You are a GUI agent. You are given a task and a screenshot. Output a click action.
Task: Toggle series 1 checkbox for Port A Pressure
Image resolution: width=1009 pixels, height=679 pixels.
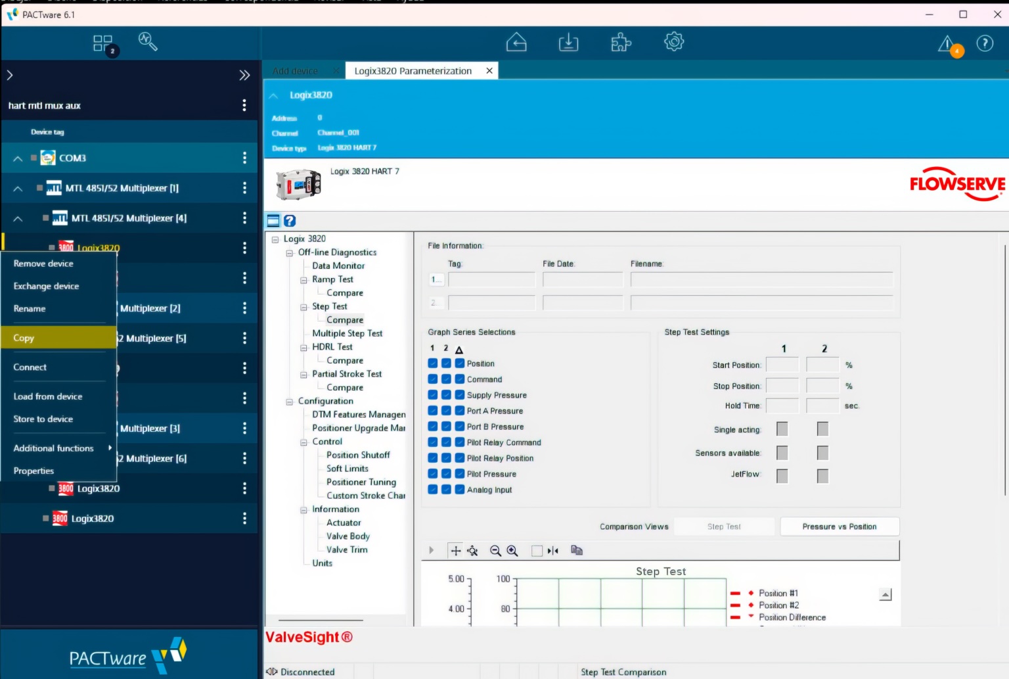point(432,410)
